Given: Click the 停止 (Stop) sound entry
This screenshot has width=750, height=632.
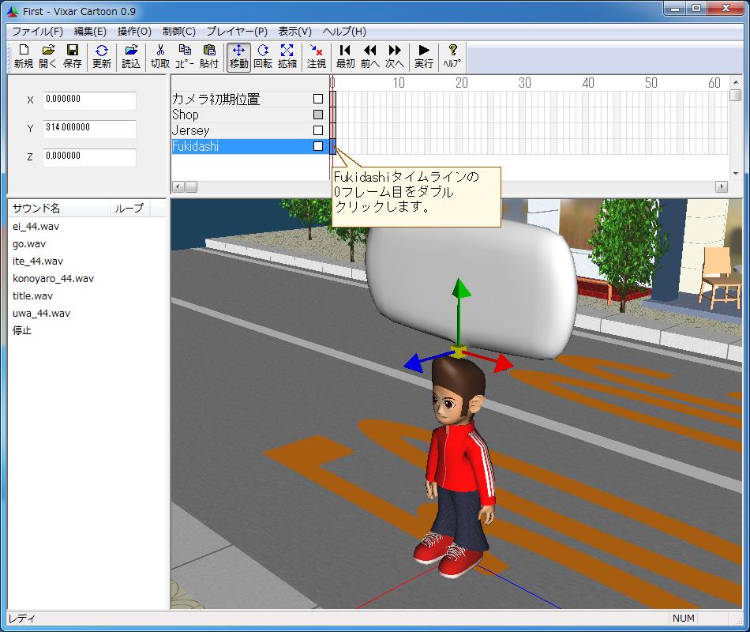Looking at the screenshot, I should 22,331.
